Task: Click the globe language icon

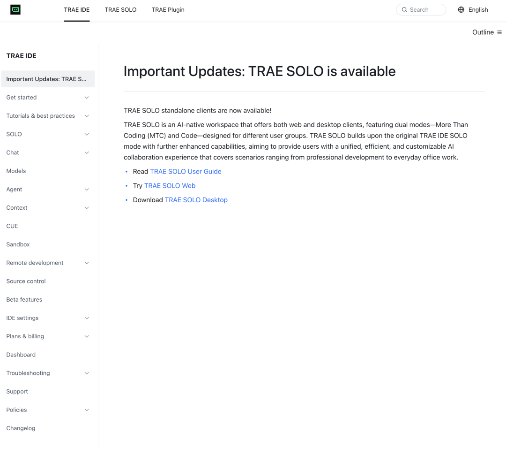Action: pyautogui.click(x=461, y=10)
